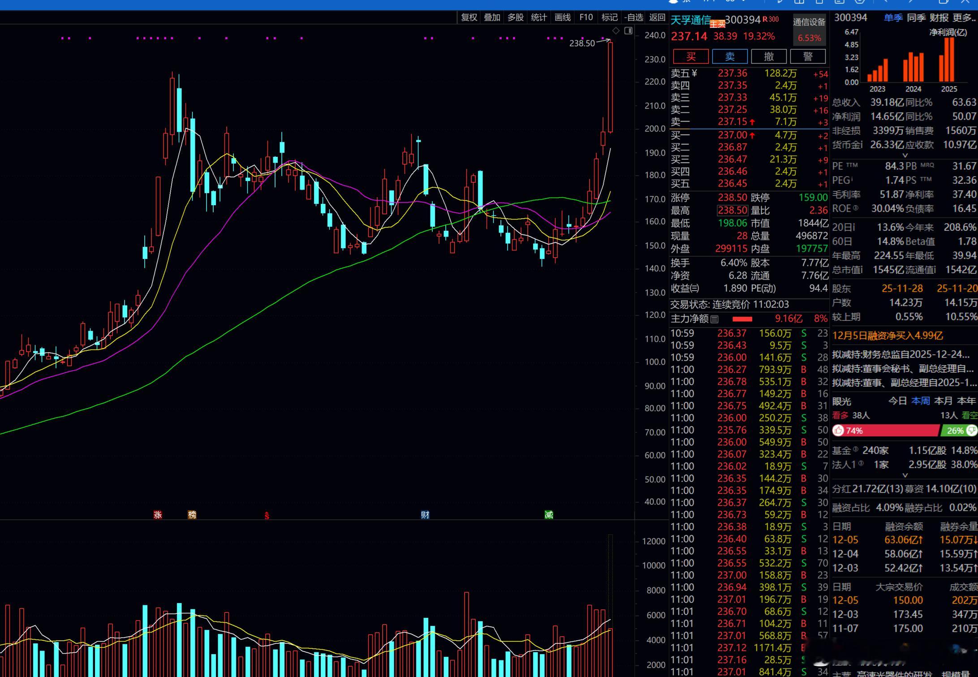Screen dimensions: 978x677
Task: Open the 主力净额 detail list icon
Action: (715, 319)
